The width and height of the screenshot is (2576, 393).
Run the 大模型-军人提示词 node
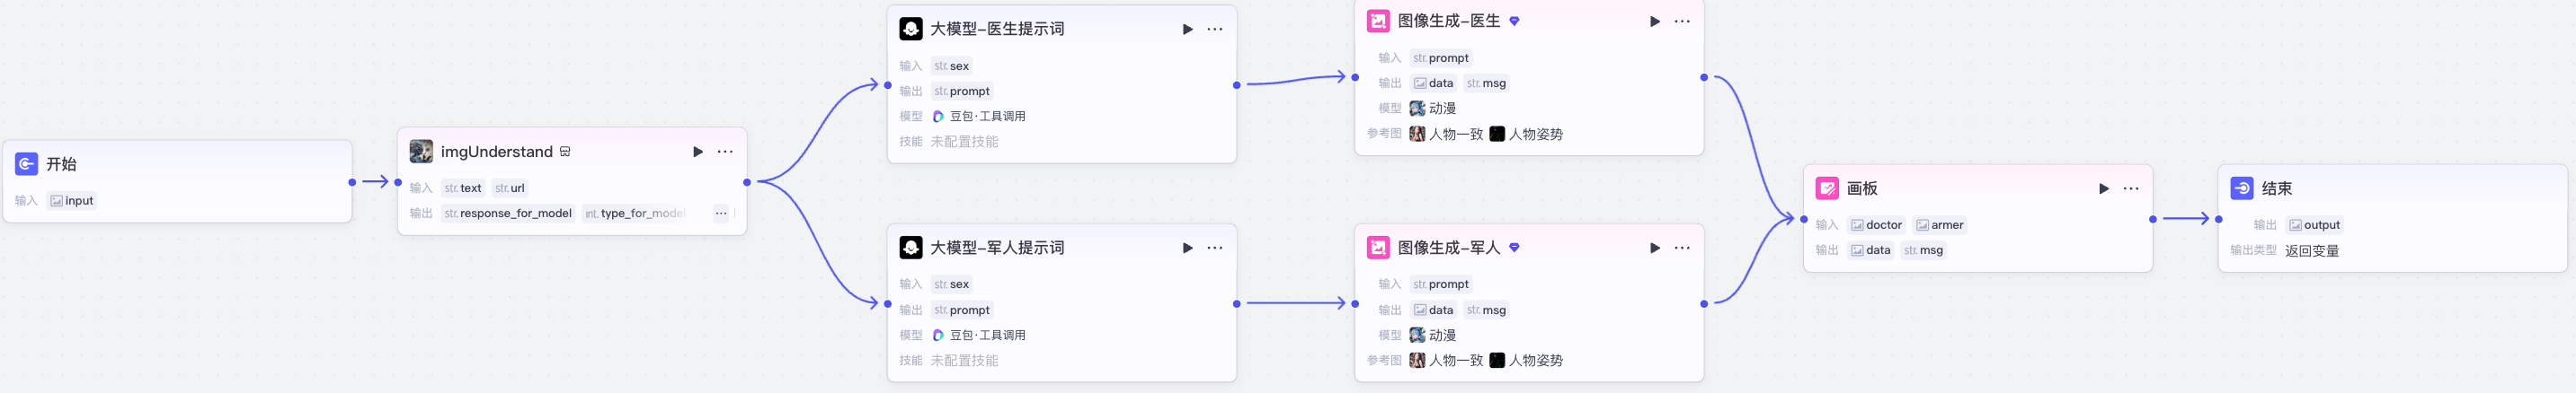[x=1187, y=248]
